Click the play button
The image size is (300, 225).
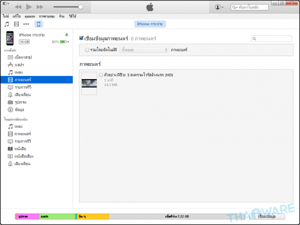29,7
